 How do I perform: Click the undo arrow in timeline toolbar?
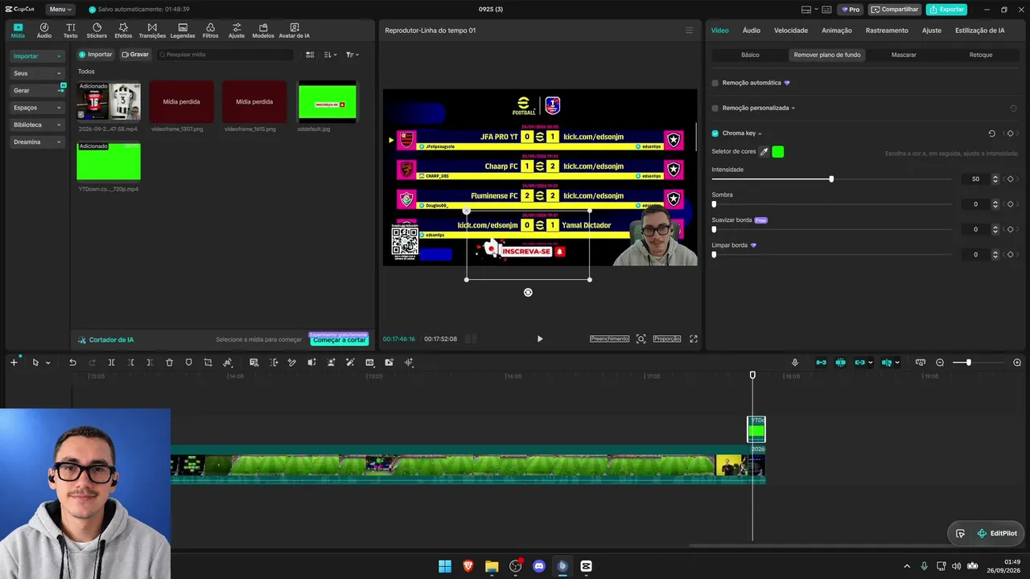pos(72,363)
